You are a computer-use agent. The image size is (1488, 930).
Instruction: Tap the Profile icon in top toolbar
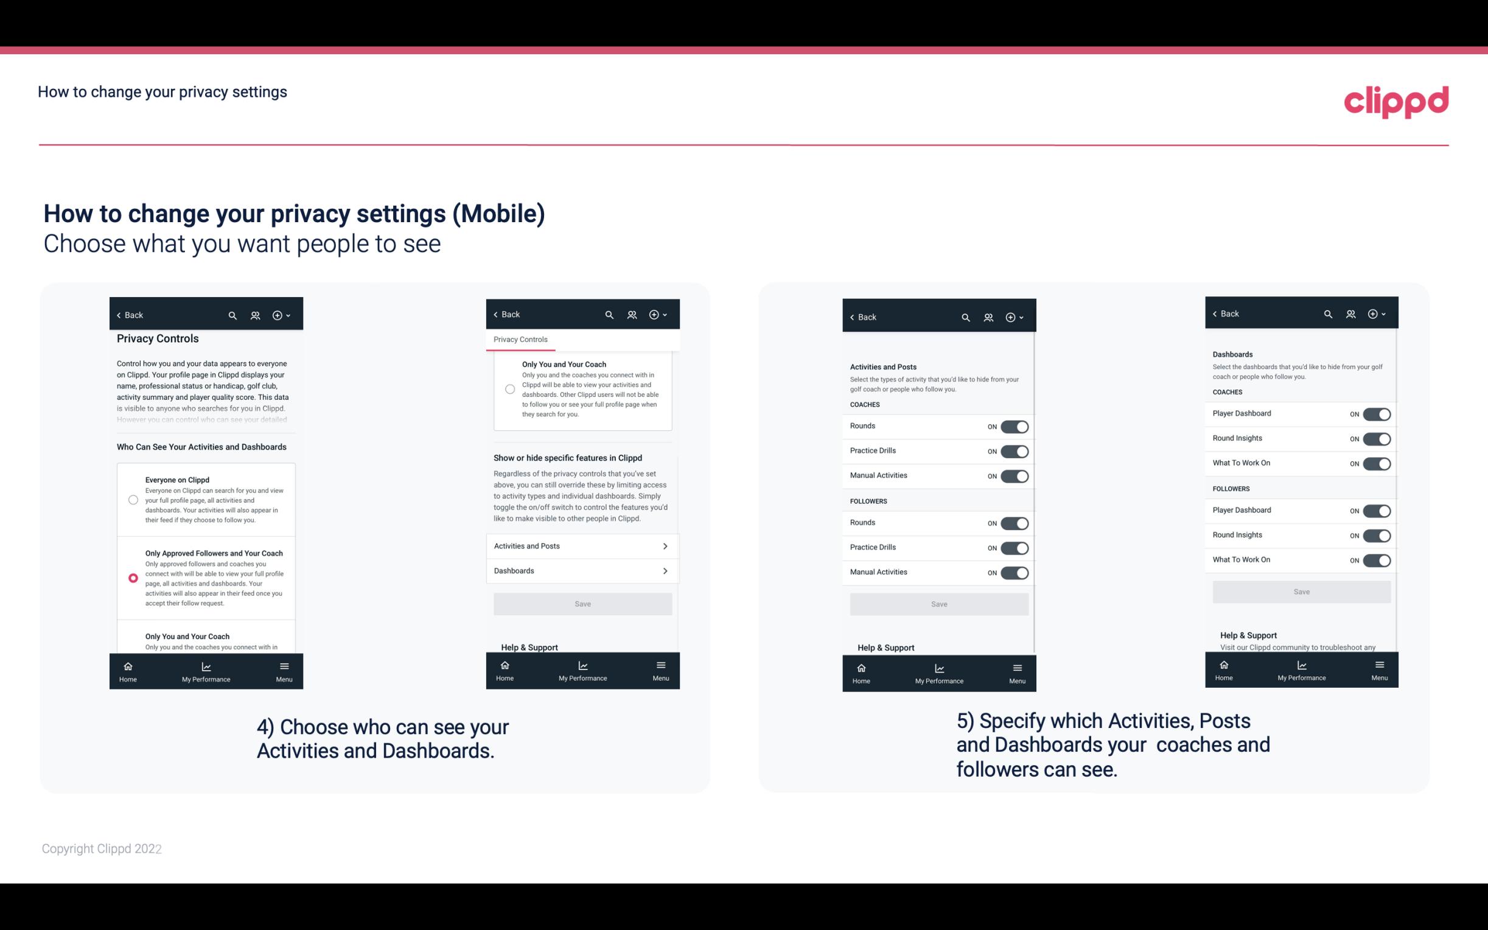(x=255, y=315)
